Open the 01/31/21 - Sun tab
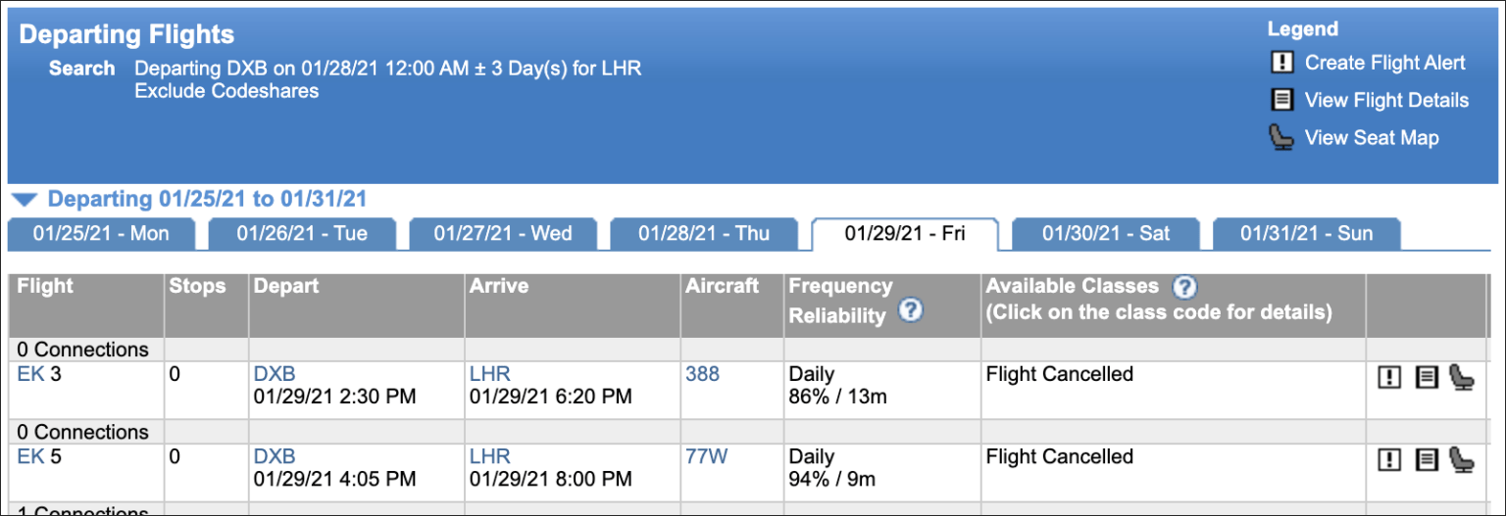The width and height of the screenshot is (1506, 516). click(1307, 234)
